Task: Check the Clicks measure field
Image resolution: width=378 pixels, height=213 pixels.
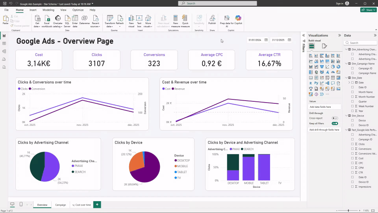Action: [352, 144]
